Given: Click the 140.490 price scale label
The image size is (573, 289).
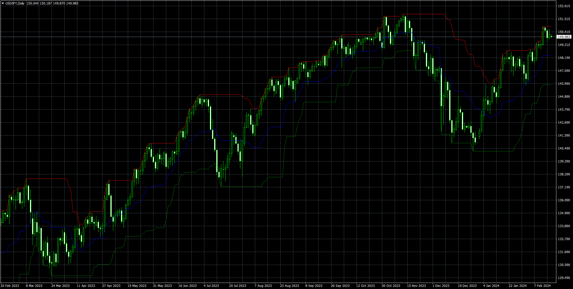Looking at the screenshot, I should point(564,148).
